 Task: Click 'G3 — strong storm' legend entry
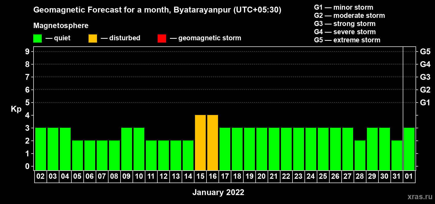345,24
